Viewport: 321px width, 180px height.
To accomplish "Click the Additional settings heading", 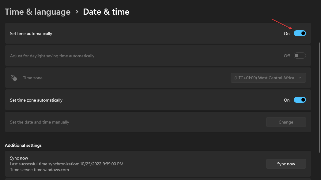I will tap(23, 145).
